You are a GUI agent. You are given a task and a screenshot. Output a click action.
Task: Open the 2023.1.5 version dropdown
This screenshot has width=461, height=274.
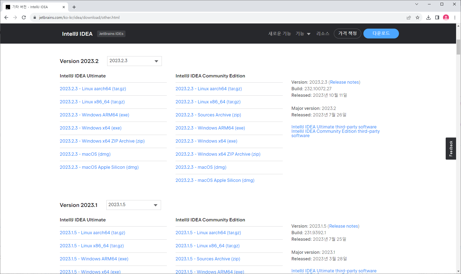point(133,205)
